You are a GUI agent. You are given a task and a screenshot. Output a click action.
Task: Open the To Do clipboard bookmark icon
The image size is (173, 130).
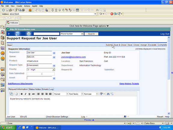pos(2,43)
